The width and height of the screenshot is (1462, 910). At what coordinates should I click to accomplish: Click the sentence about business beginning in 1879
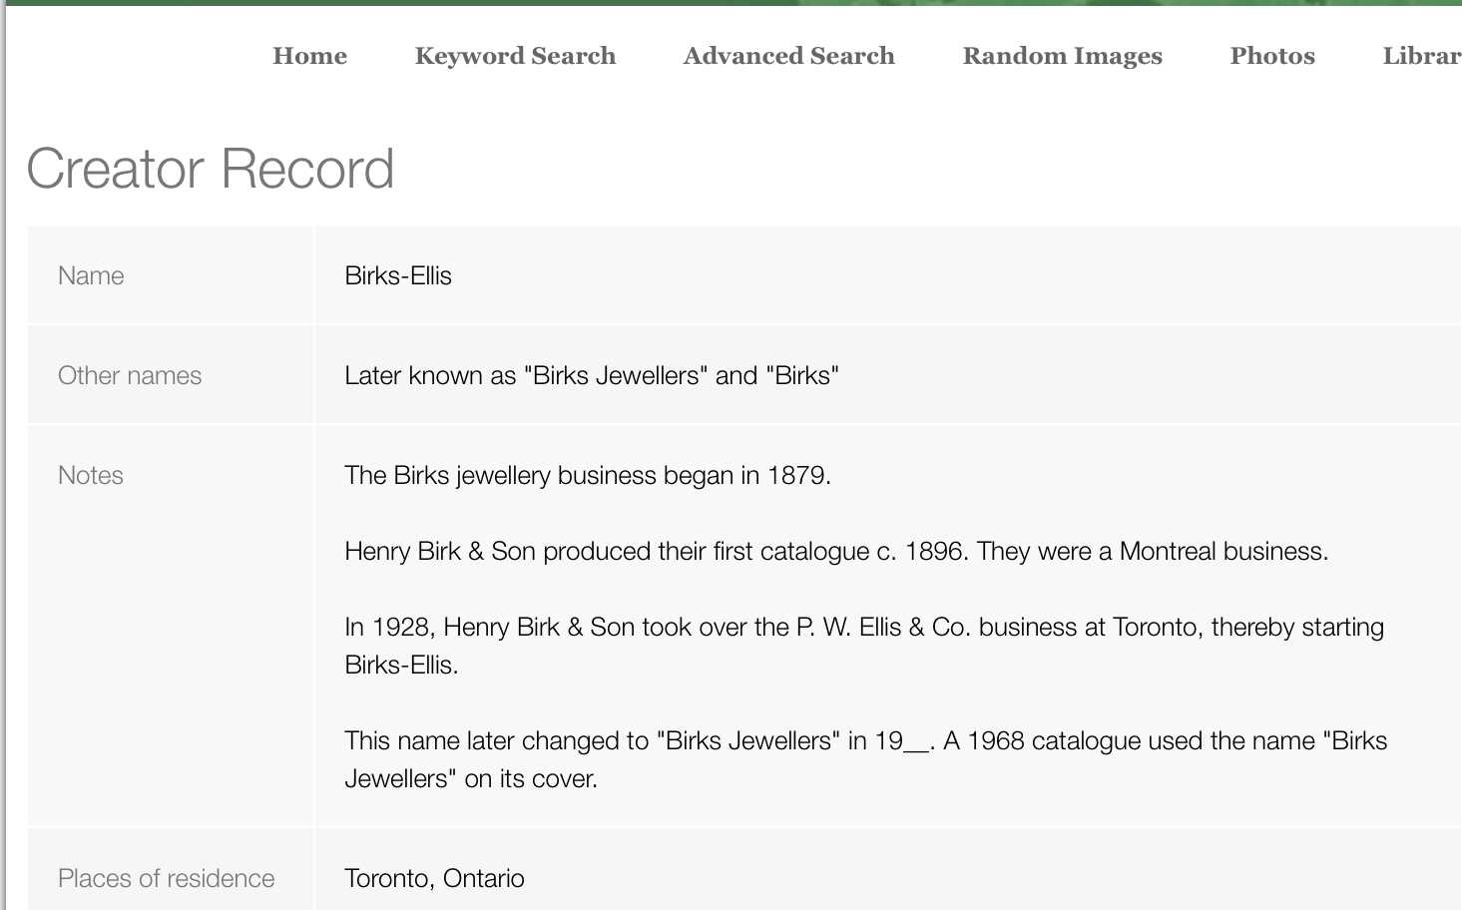point(587,475)
